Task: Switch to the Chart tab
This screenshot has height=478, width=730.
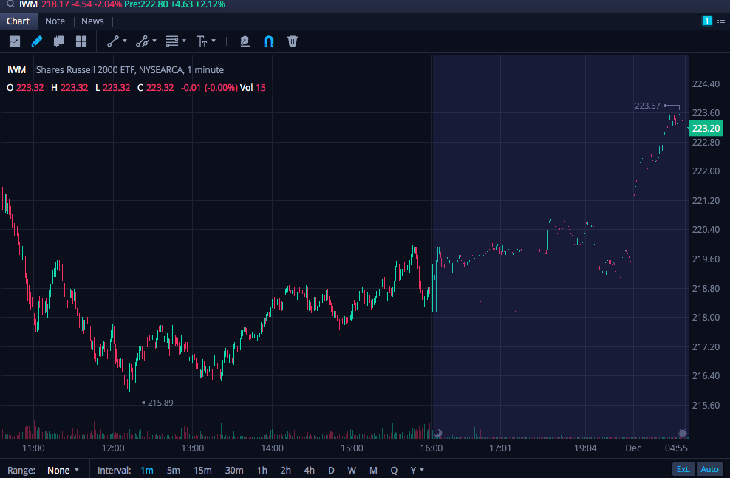Action: point(18,21)
